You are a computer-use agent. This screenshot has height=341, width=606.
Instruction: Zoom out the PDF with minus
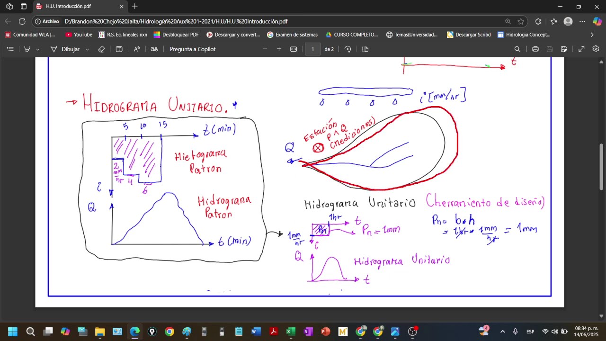tap(265, 49)
